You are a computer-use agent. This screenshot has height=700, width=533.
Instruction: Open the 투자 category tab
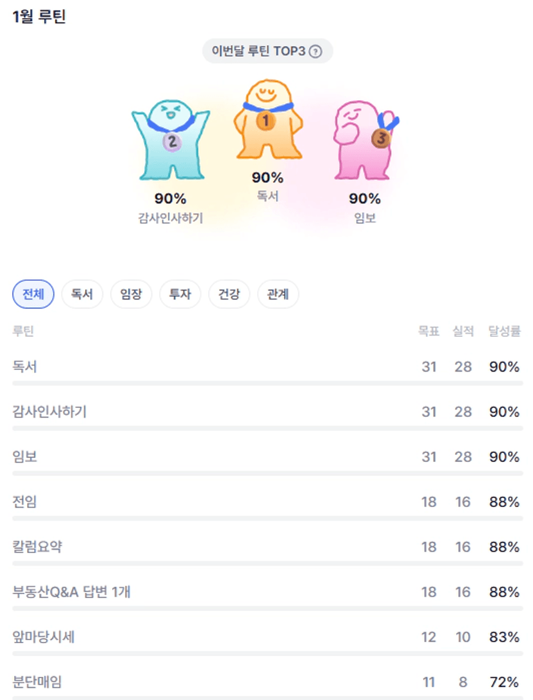click(x=180, y=295)
